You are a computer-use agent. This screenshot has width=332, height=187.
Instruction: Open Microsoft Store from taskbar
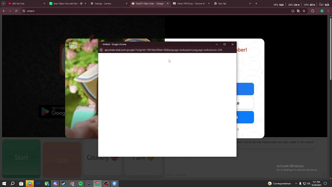pos(21,184)
